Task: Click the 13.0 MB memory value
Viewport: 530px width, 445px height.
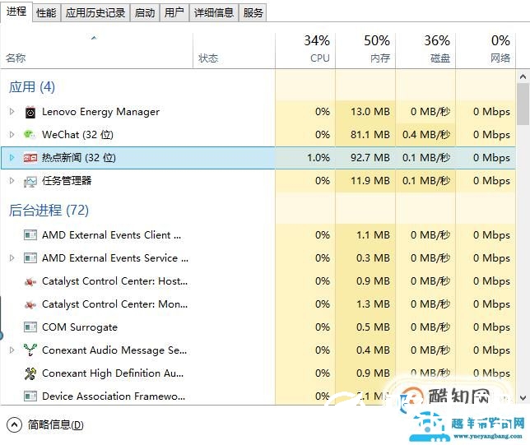Action: (x=370, y=112)
